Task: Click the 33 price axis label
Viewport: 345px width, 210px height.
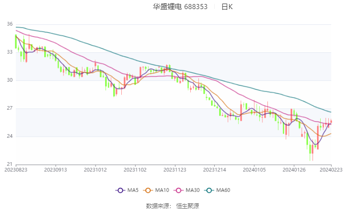Action: click(x=9, y=52)
